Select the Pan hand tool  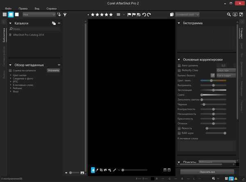93,169
